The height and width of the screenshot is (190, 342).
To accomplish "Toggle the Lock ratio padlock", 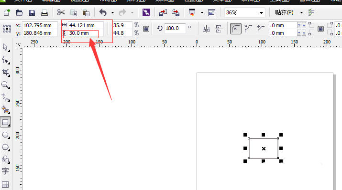I will [146, 29].
